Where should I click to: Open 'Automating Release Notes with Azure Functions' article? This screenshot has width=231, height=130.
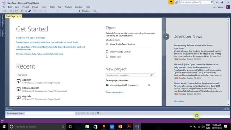coord(193,47)
